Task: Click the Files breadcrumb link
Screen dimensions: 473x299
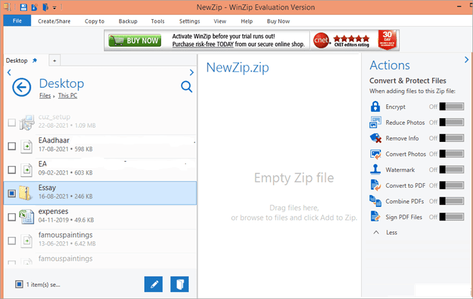Action: click(x=45, y=96)
